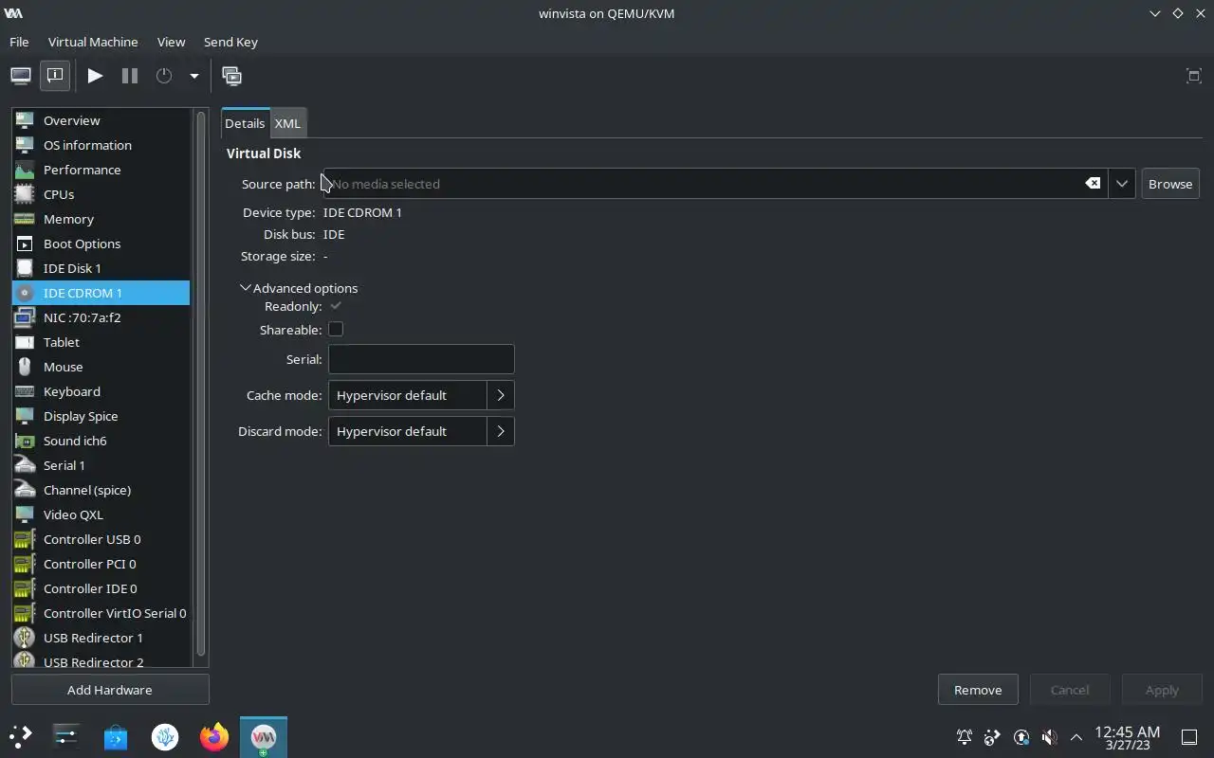Click the Cancel button

click(1070, 690)
